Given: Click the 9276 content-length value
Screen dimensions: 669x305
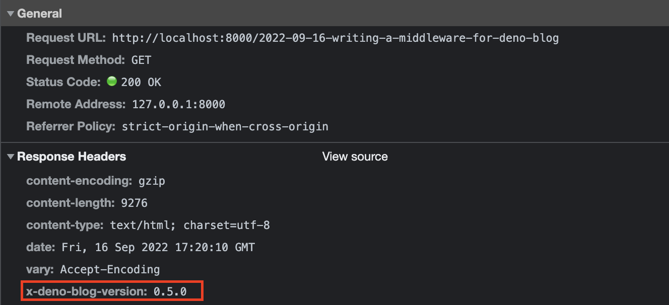Looking at the screenshot, I should [135, 203].
